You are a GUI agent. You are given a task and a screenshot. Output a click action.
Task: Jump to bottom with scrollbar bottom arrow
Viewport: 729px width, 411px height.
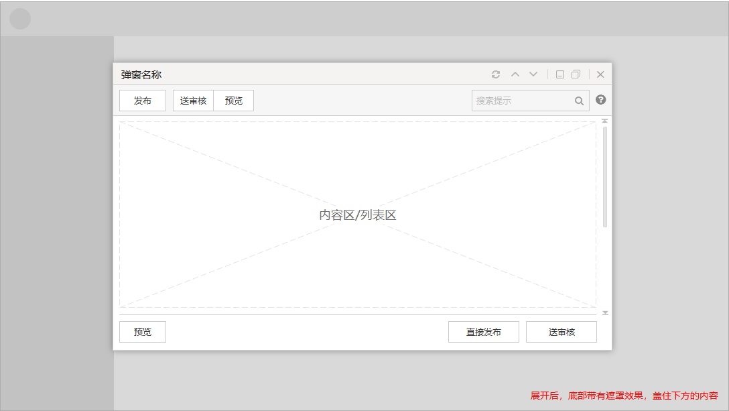coord(605,313)
